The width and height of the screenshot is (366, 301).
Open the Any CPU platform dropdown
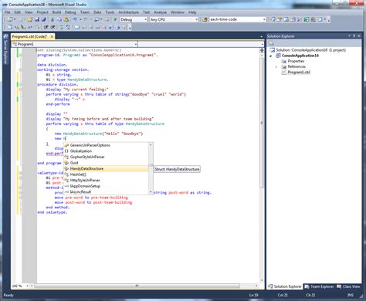tap(196, 19)
